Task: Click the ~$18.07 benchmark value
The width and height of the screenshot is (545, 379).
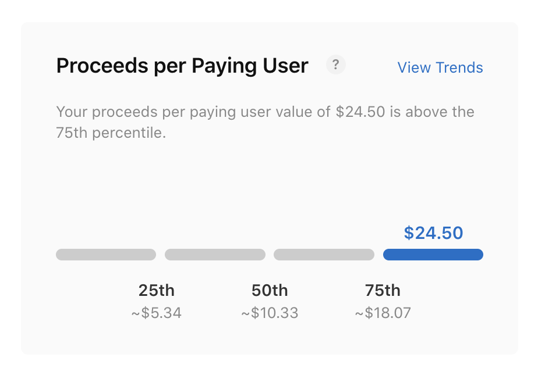Action: point(383,313)
